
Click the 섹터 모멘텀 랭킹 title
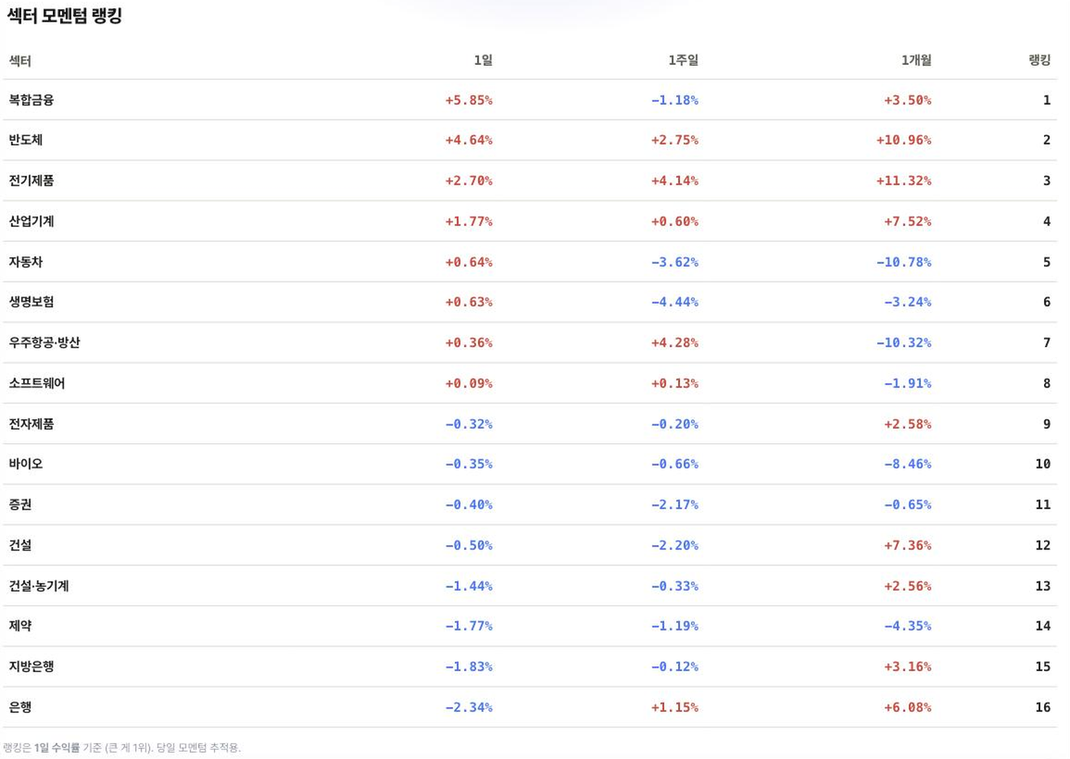click(x=64, y=16)
